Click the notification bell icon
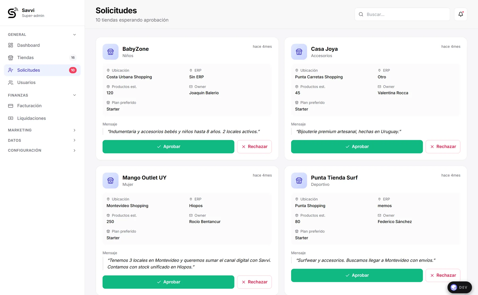478x295 pixels. [460, 14]
